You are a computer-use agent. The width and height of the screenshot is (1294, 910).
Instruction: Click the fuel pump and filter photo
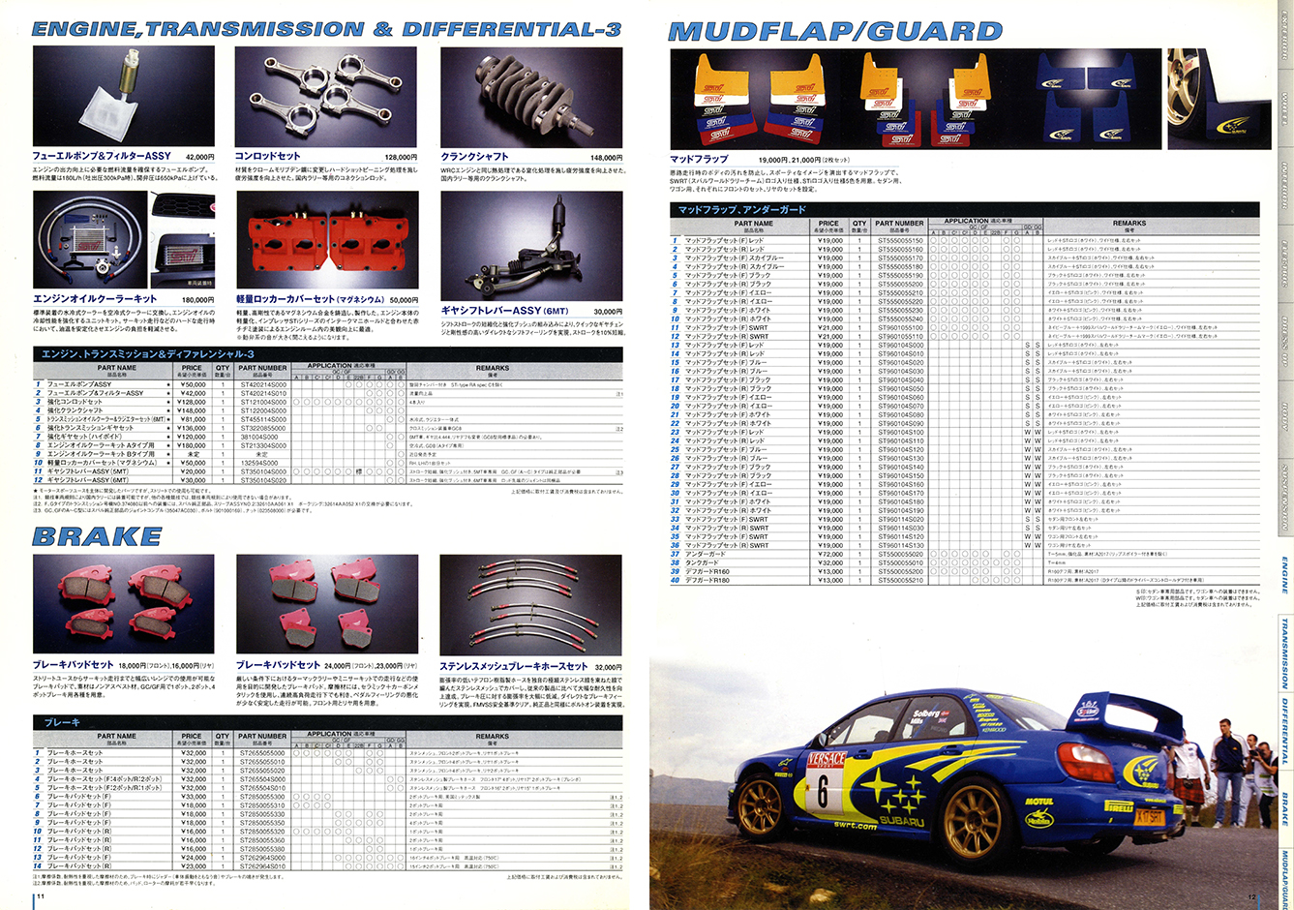coord(123,96)
